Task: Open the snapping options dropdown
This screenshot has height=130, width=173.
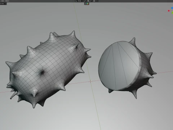Action: click(91, 1)
